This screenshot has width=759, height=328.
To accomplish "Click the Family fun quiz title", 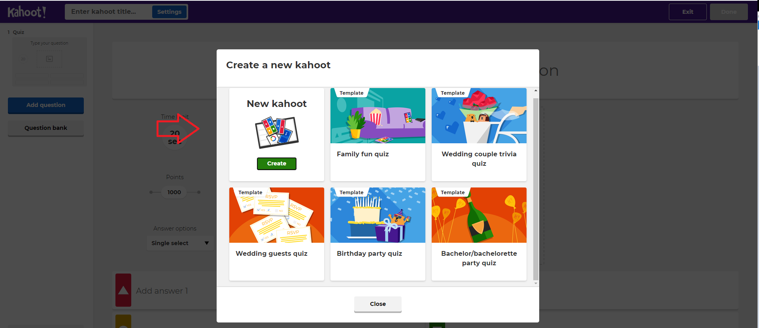I will click(x=363, y=154).
